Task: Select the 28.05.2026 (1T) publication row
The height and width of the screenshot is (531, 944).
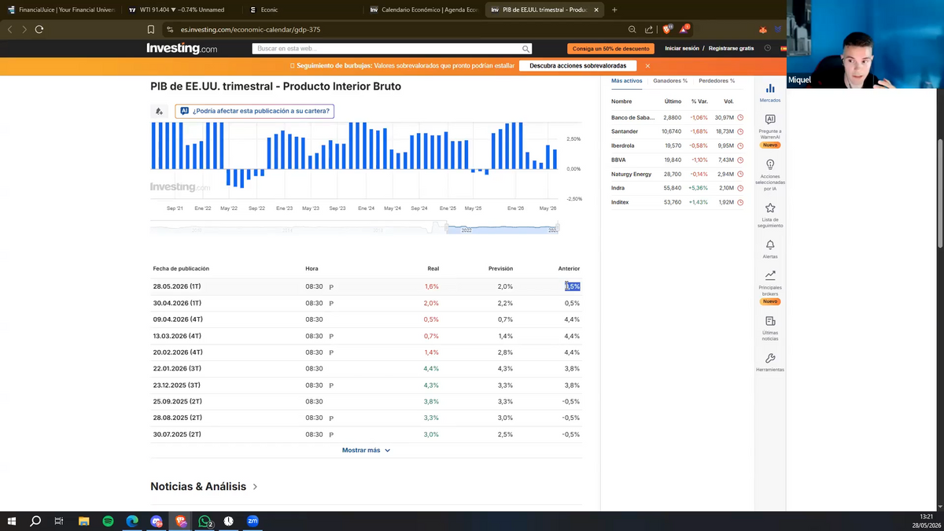Action: pos(366,286)
